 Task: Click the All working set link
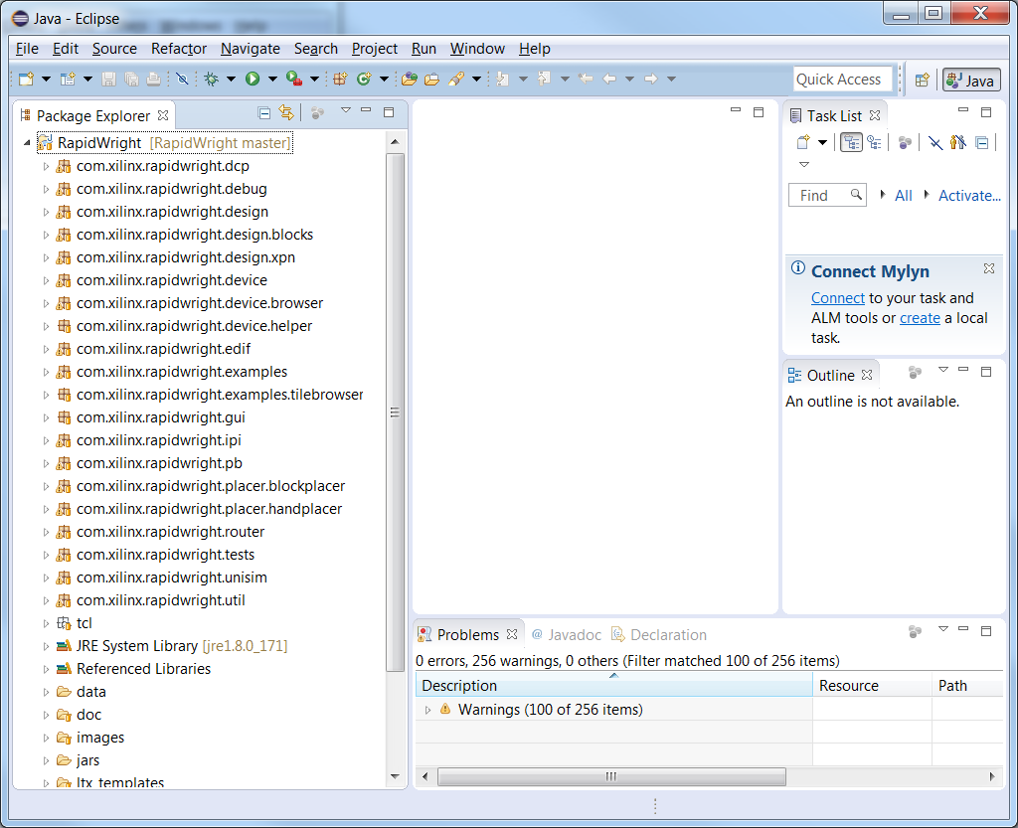pos(903,195)
